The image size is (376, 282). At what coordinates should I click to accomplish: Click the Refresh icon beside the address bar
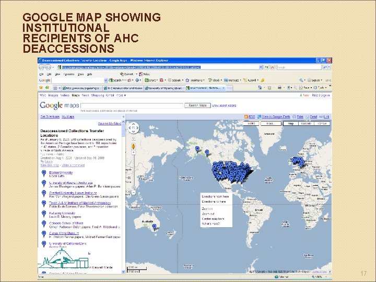click(x=266, y=67)
